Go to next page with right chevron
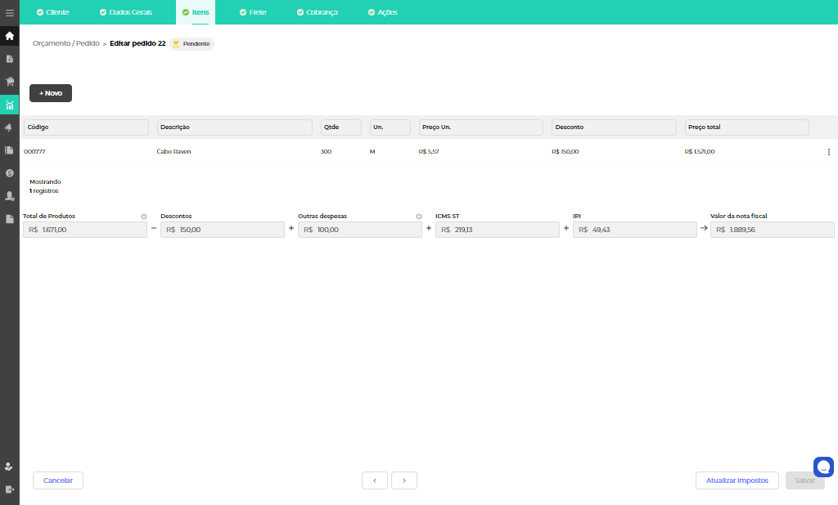This screenshot has width=838, height=505. click(404, 480)
